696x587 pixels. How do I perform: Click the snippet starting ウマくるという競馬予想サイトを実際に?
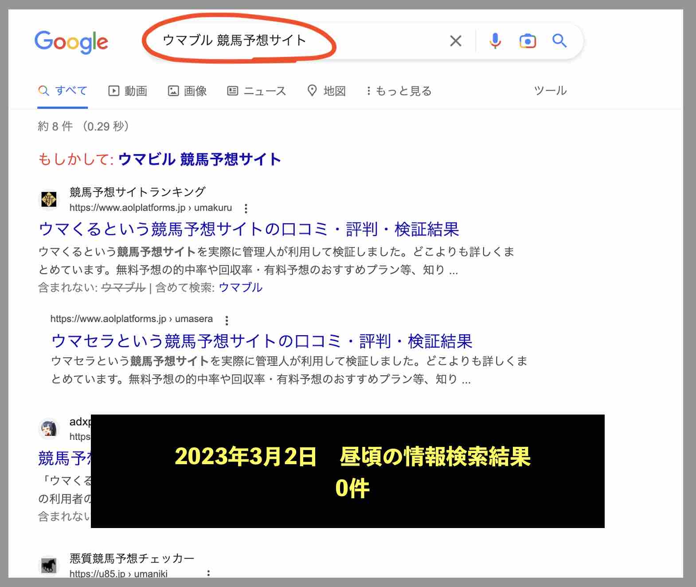click(x=276, y=261)
